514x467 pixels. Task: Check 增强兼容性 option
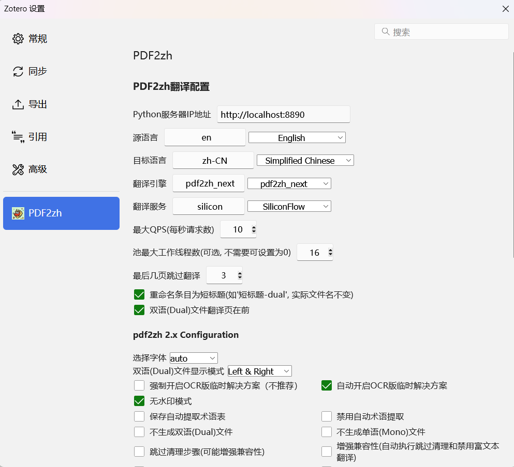pos(327,452)
